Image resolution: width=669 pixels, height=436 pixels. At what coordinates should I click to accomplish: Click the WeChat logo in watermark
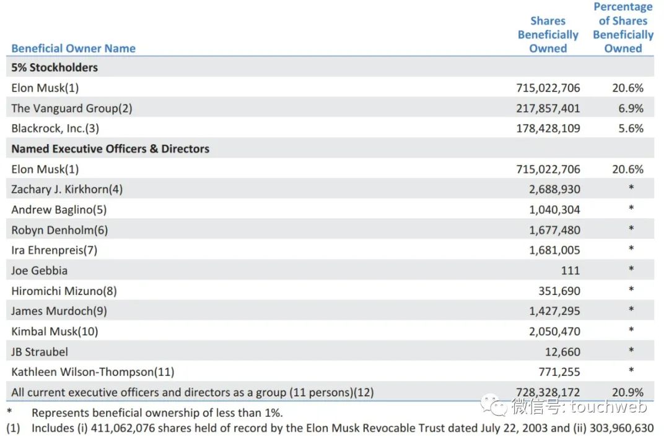coord(494,404)
